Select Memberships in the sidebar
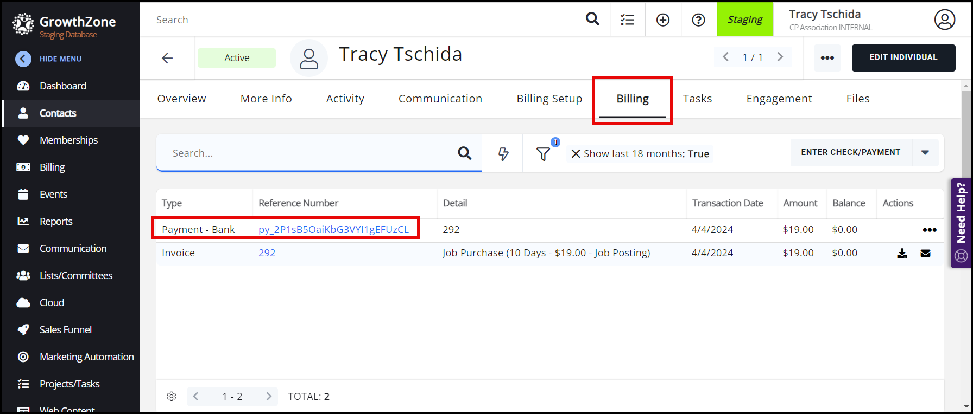Viewport: 973px width, 414px height. [68, 140]
